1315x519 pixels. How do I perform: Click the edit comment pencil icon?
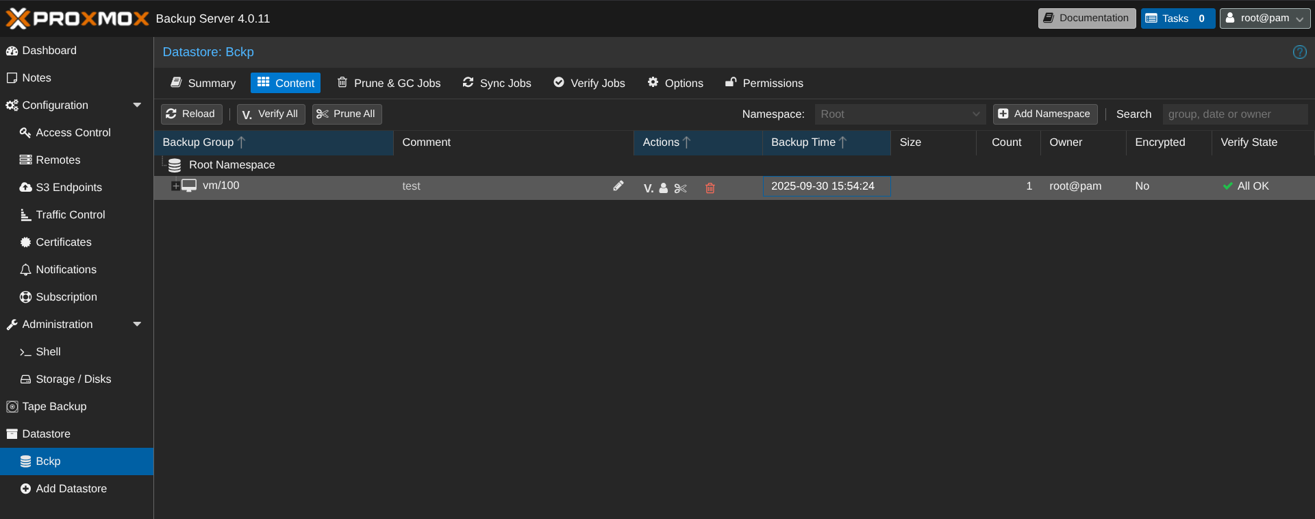(618, 186)
